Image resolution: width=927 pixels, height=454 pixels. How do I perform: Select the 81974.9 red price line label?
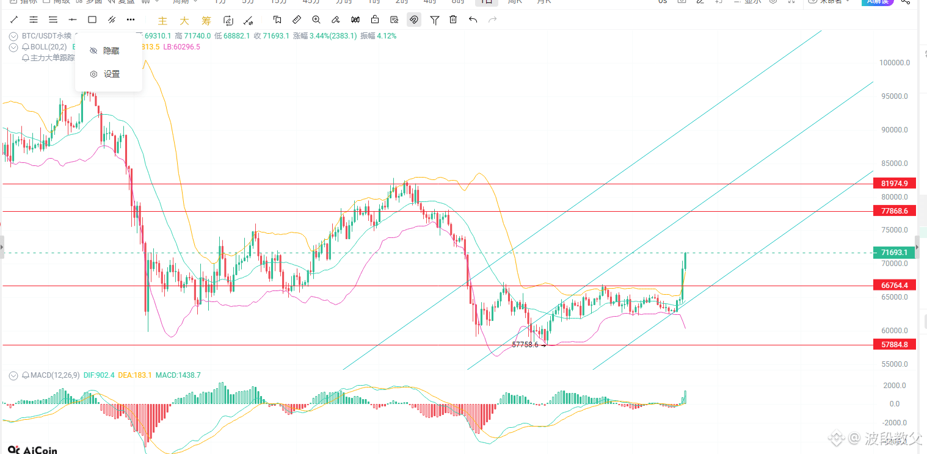(895, 183)
